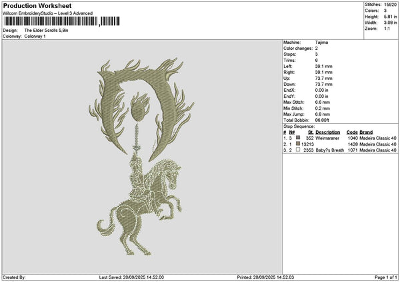Click the 'Created By:' footer label

14,277
